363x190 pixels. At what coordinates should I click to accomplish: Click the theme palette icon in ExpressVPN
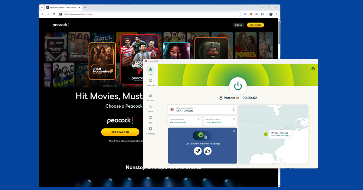[313, 69]
